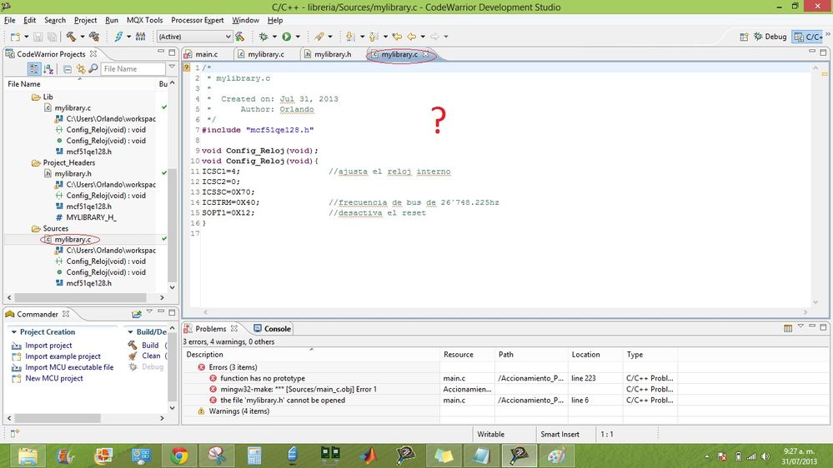This screenshot has width=833, height=468.
Task: Go to next annotation icon
Action: tap(349, 36)
